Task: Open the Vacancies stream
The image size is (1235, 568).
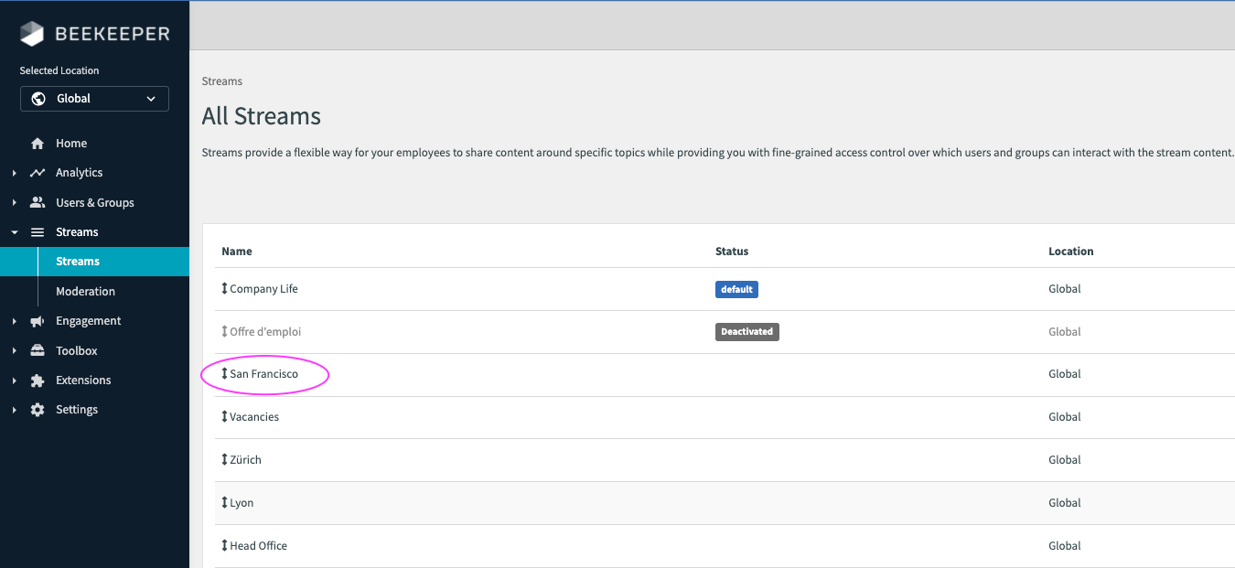Action: pyautogui.click(x=254, y=417)
